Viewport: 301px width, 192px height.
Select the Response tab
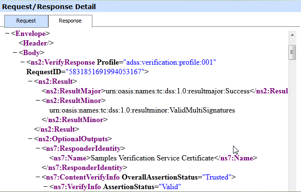tap(70, 21)
